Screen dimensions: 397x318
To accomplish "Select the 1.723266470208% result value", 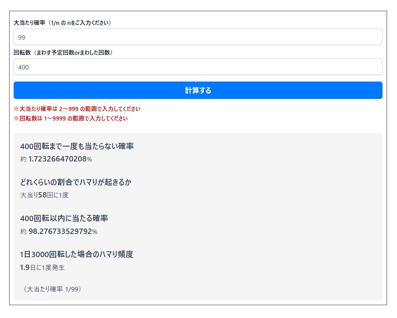I will [x=60, y=159].
